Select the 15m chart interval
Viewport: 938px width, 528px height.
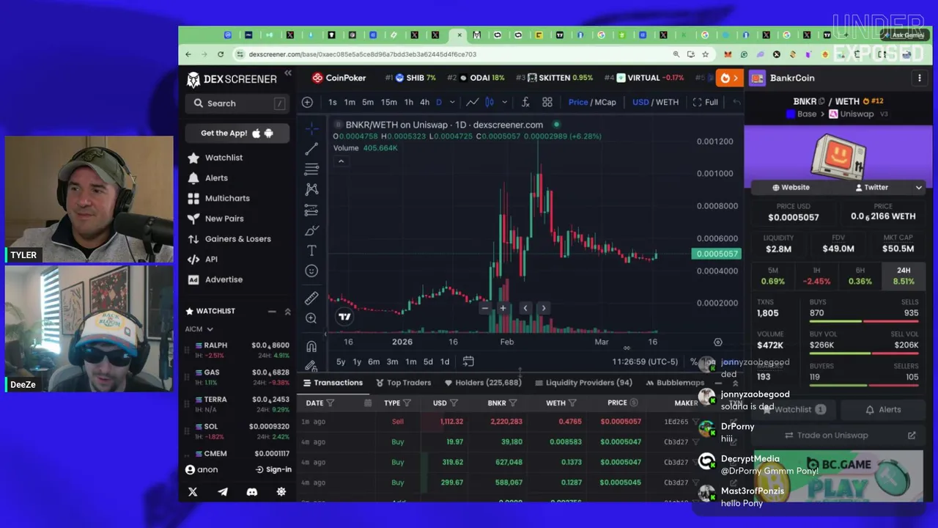388,102
